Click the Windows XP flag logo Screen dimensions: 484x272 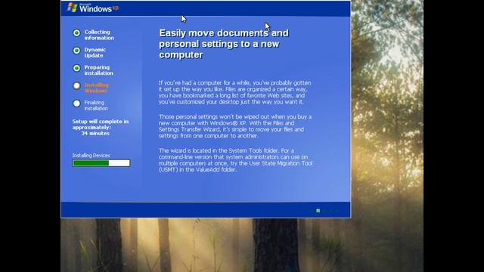point(73,8)
